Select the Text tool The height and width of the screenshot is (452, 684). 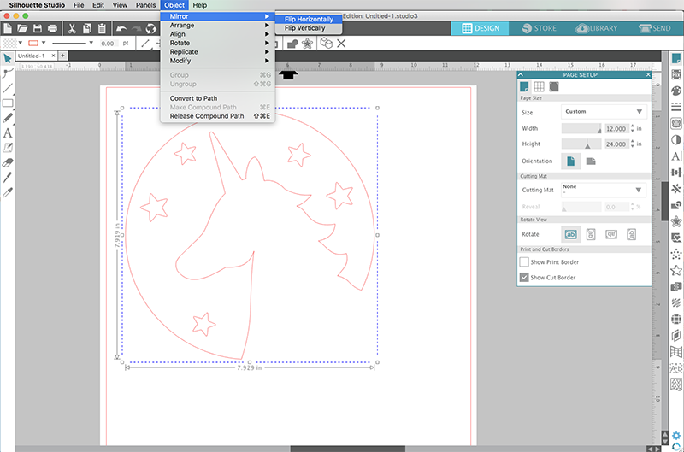pos(8,133)
